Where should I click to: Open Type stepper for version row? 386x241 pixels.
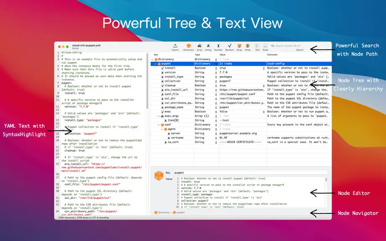click(x=216, y=72)
